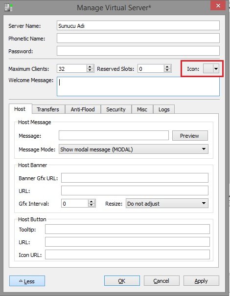Close the Manage Virtual Server window

[218, 6]
